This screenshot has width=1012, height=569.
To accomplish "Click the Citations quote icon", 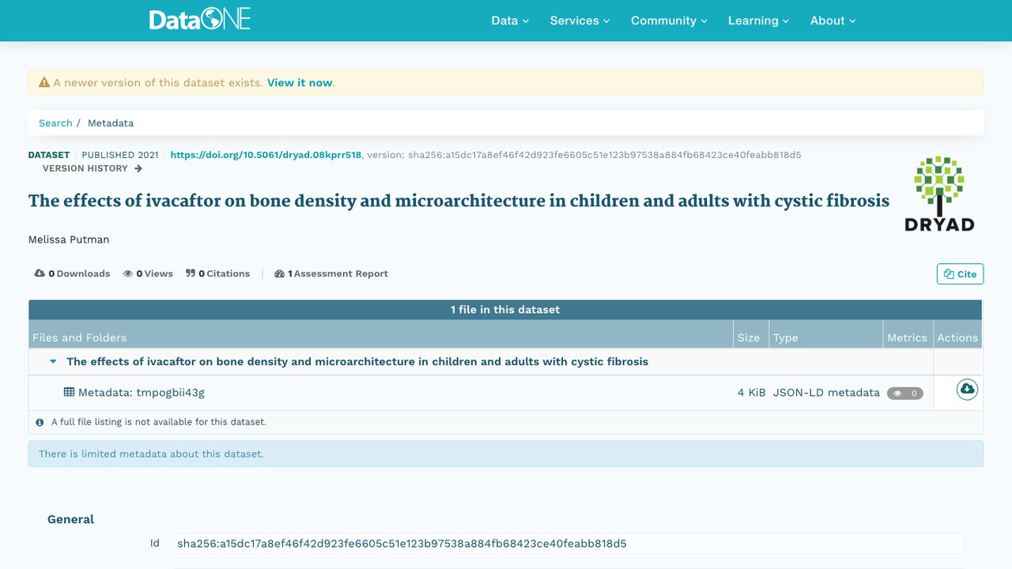I will pyautogui.click(x=191, y=273).
